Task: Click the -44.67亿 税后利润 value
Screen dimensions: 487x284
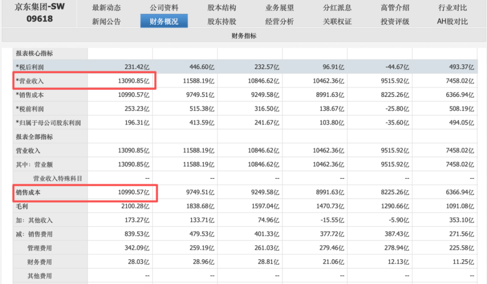Action: tap(397, 67)
